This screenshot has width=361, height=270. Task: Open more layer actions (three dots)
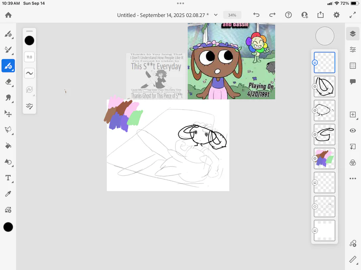(x=353, y=178)
